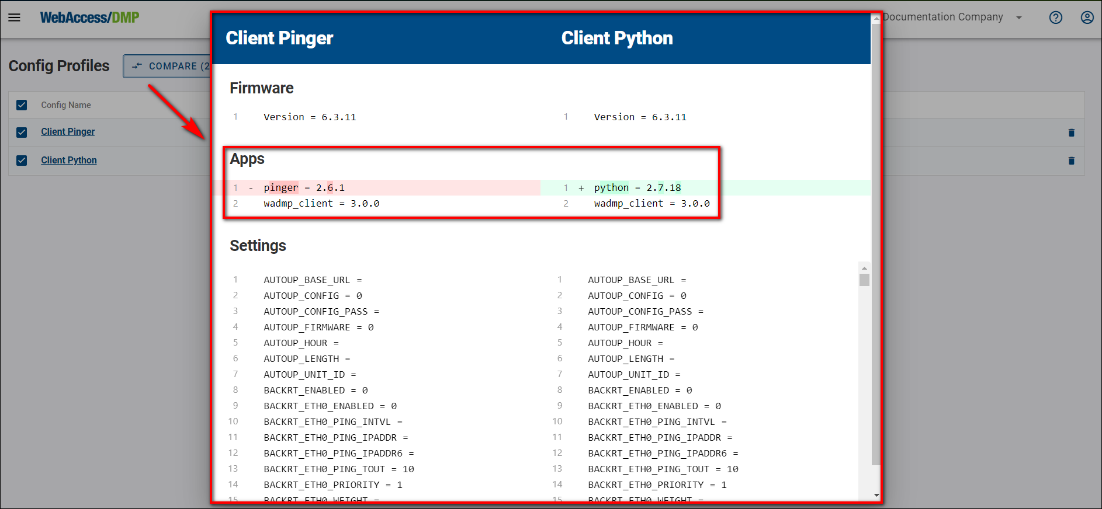
Task: Click the dialog scrollbar down arrow
Action: click(x=876, y=496)
